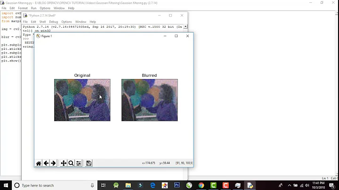Screen dimensions: 339x190
Task: Maximize the Figure 1 window
Action: tap(176, 36)
